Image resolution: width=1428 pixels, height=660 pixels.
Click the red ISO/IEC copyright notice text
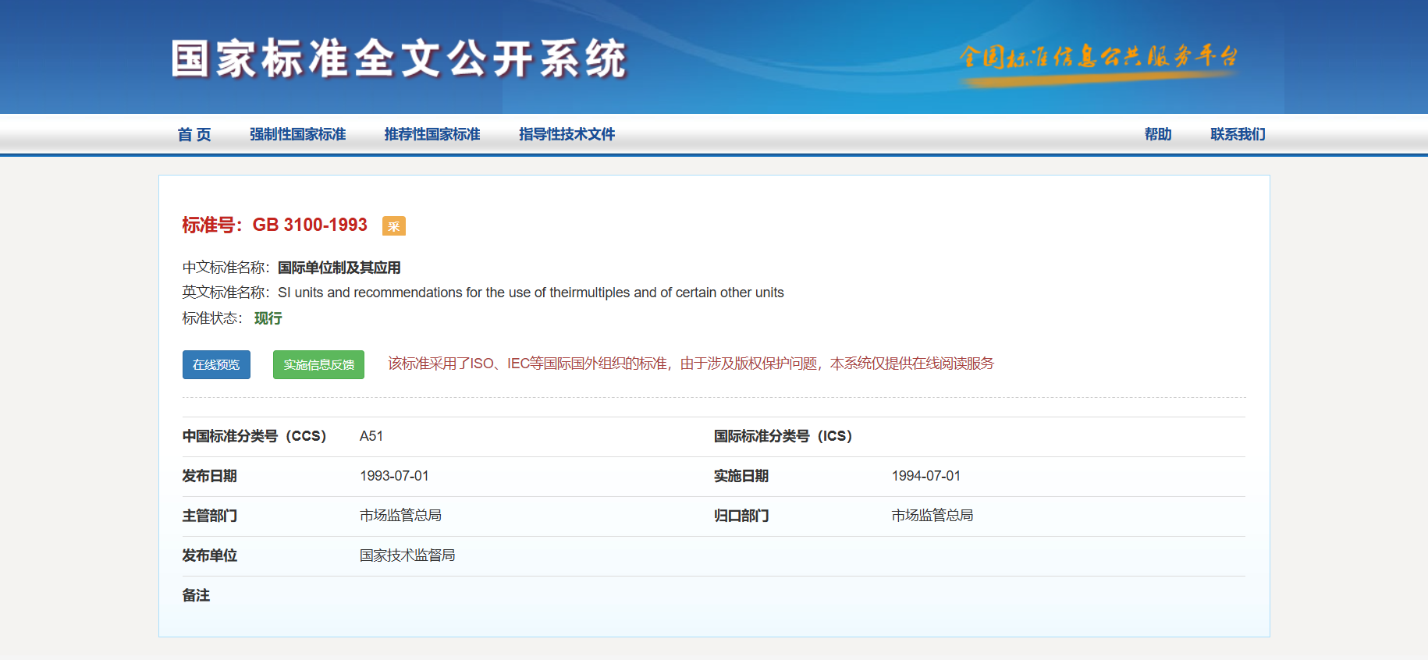(x=691, y=364)
